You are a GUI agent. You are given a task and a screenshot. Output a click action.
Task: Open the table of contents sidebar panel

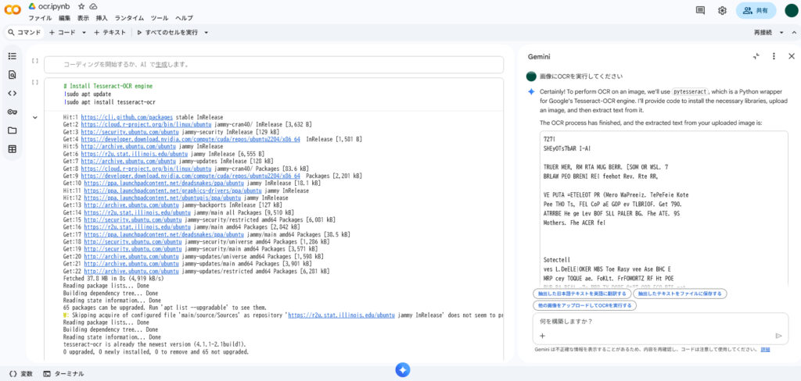12,56
